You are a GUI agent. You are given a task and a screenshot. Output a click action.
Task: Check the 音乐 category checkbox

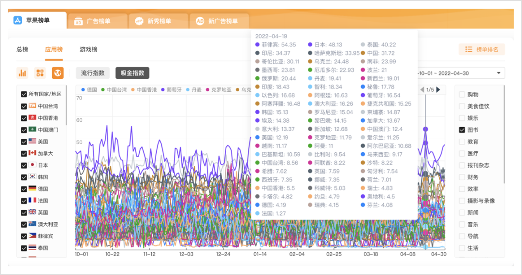(x=462, y=224)
